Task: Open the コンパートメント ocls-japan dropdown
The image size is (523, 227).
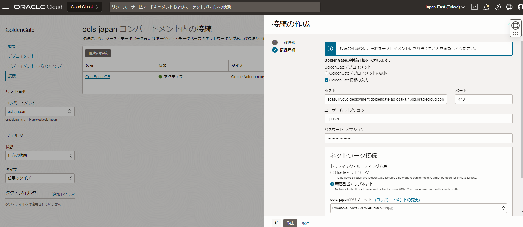Action: click(40, 112)
